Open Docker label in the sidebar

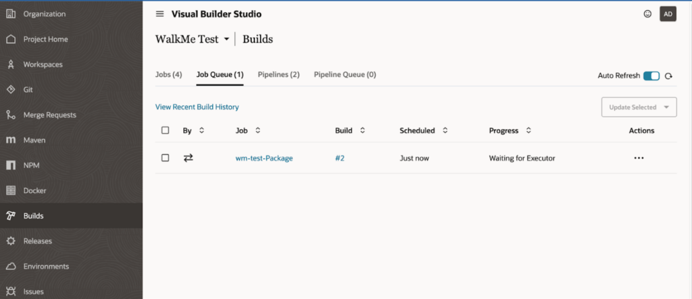pyautogui.click(x=35, y=190)
